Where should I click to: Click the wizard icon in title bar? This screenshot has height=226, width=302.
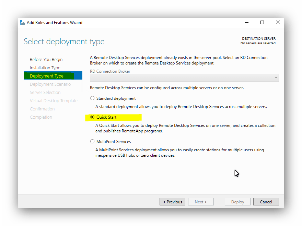[22, 23]
